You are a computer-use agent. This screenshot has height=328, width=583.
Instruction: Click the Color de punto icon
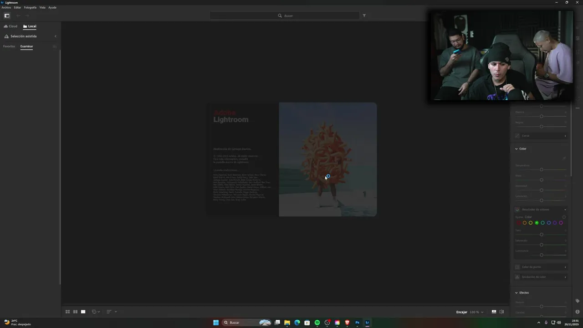517,267
